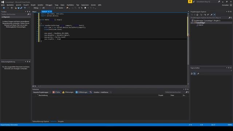
Task: Toggle the 0 Mitteilungen messages filter
Action: (82, 92)
